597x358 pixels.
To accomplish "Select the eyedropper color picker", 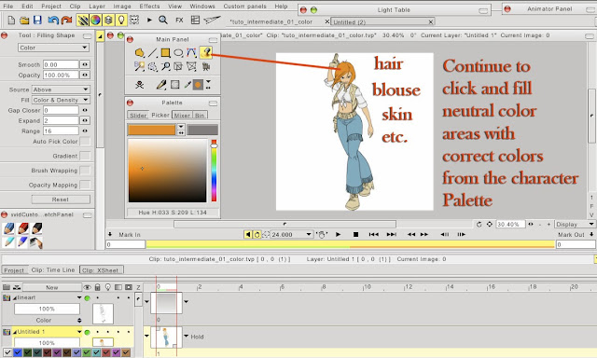I will (187, 85).
